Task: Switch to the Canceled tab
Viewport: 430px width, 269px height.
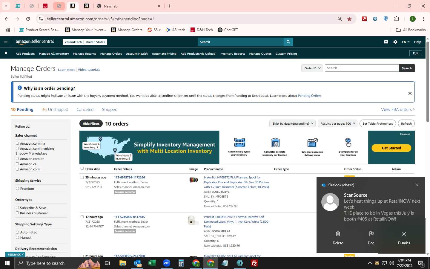Action: 85,109
